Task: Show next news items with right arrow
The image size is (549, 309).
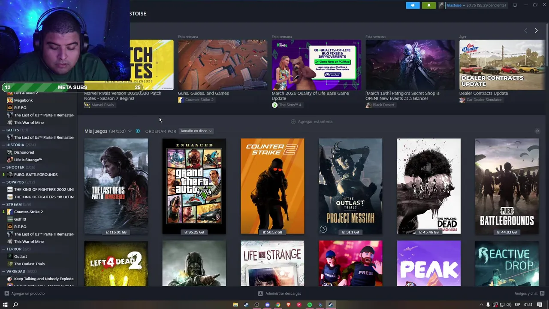Action: 536,30
